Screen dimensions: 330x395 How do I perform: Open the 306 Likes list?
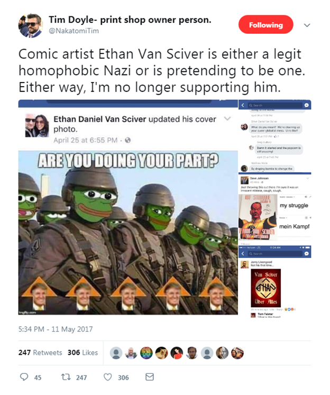[x=82, y=352]
